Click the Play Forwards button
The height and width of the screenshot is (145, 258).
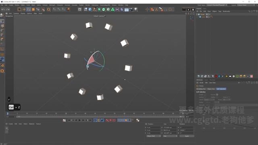80,120
